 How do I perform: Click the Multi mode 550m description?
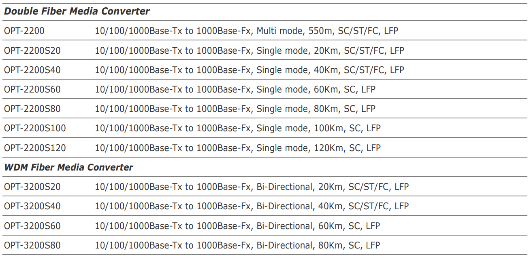point(246,31)
